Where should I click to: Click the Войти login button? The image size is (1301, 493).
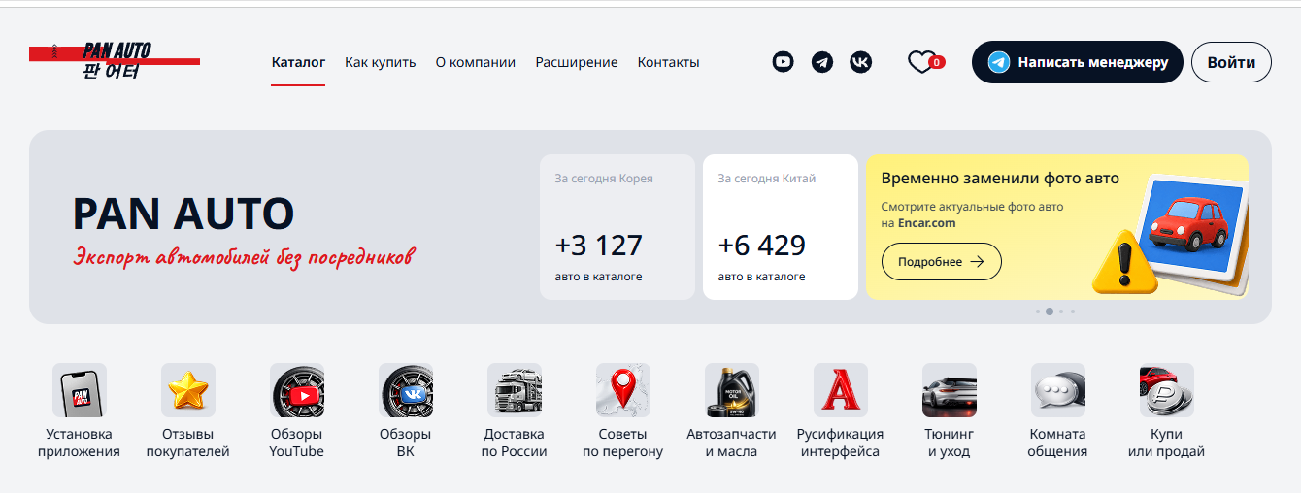(x=1231, y=62)
